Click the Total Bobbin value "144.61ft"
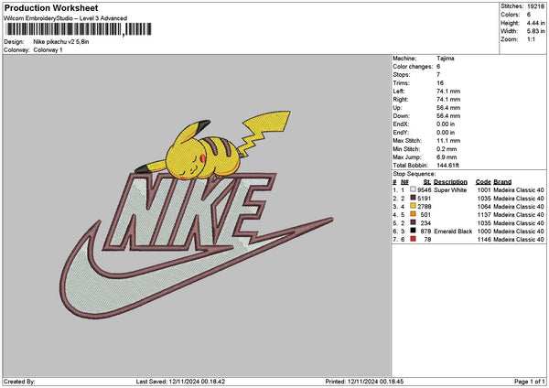The height and width of the screenshot is (388, 549). coord(447,166)
